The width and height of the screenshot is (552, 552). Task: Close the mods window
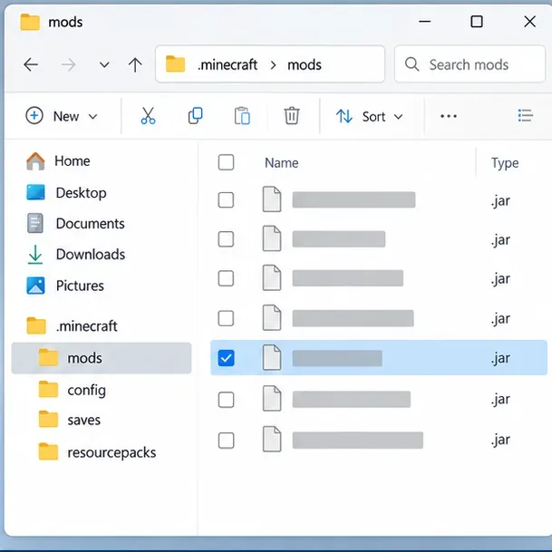pyautogui.click(x=529, y=22)
